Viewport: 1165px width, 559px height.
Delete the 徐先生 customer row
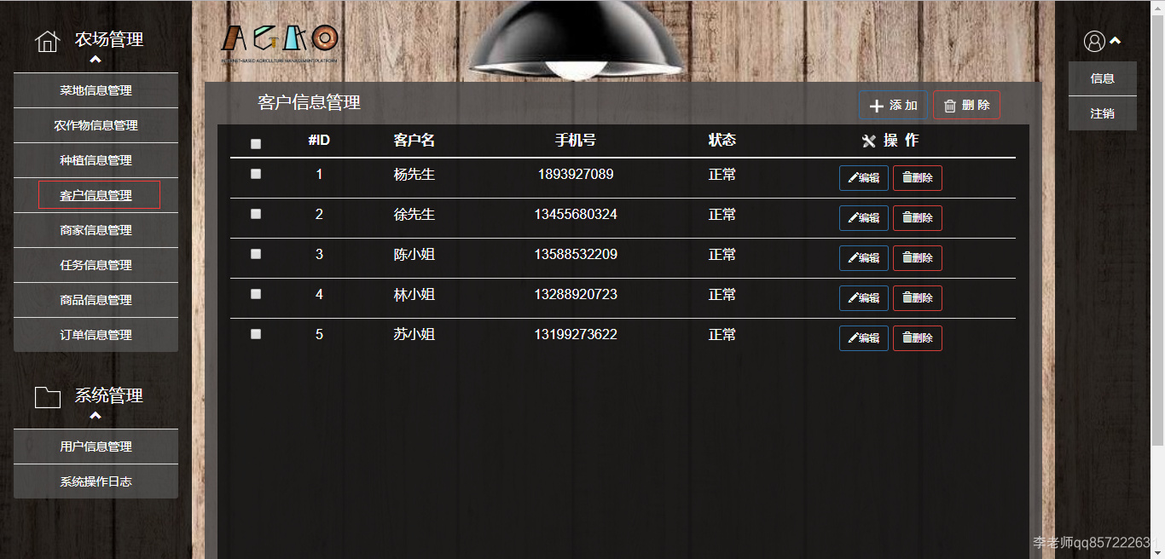[918, 218]
